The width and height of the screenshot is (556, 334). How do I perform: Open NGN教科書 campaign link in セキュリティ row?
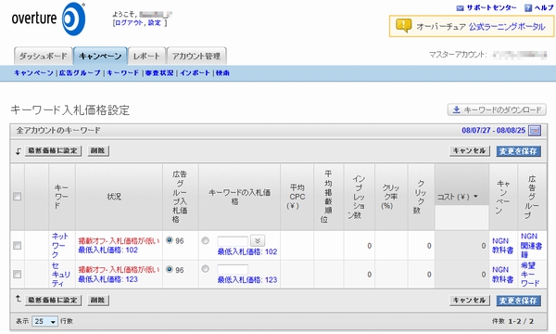[x=502, y=275]
